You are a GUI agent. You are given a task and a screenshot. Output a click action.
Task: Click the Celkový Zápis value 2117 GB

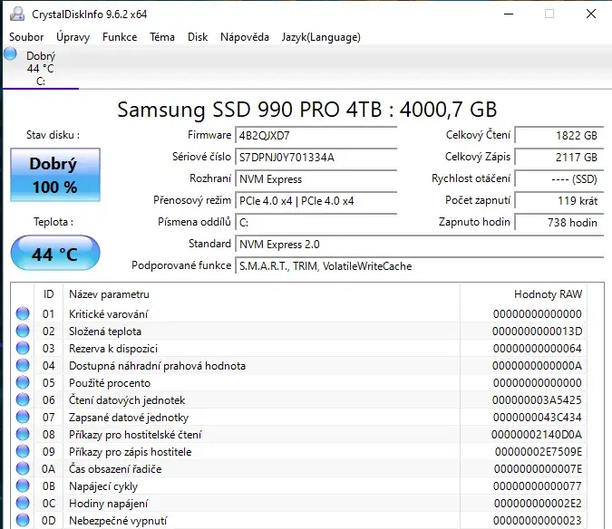[x=559, y=158]
